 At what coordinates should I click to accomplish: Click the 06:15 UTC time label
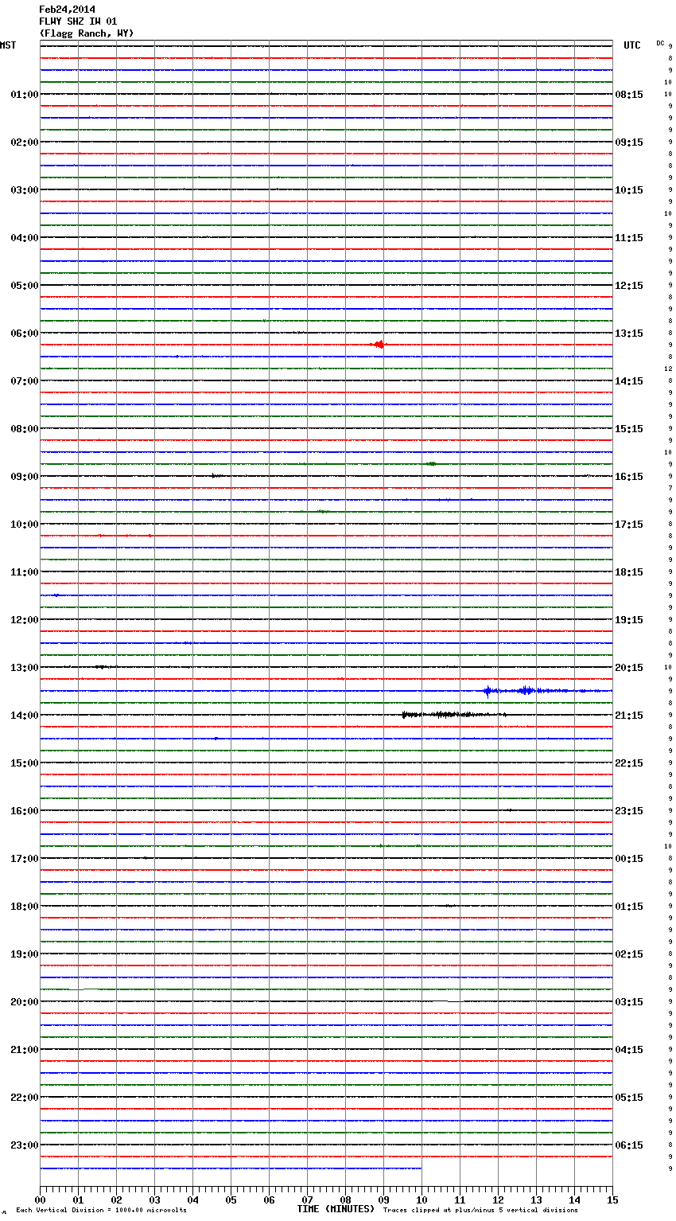pos(629,1145)
